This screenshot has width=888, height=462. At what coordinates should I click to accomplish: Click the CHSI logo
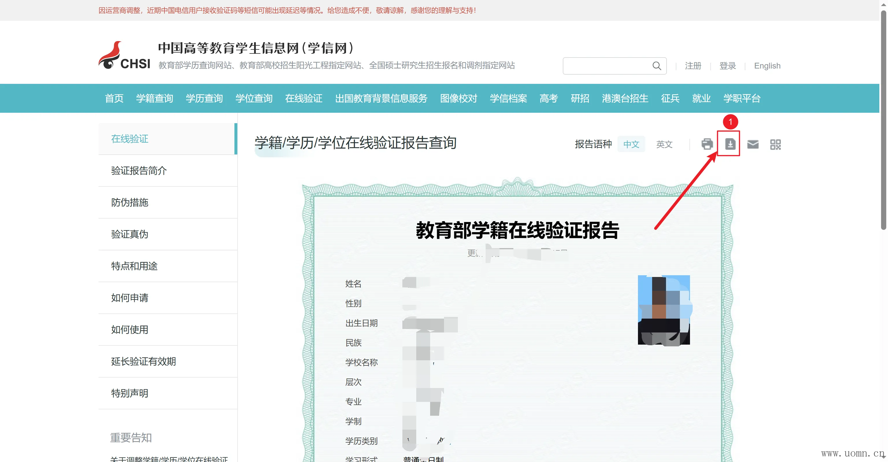click(125, 56)
